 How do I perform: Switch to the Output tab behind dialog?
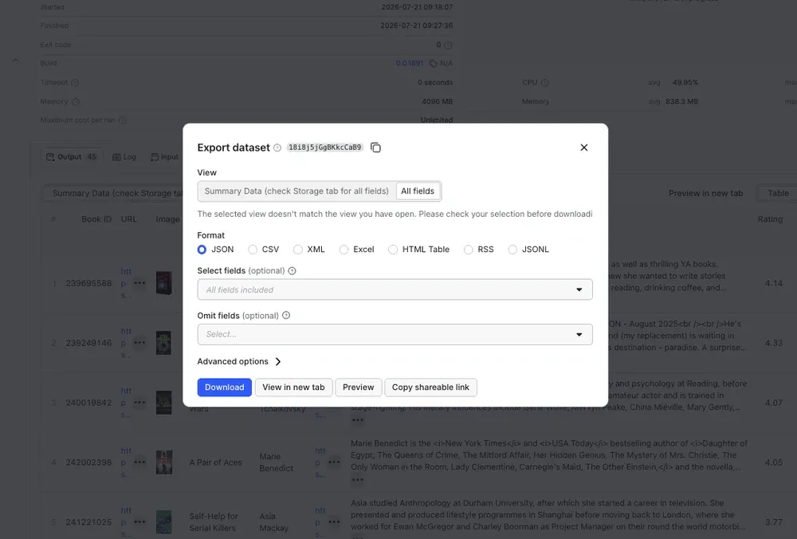tap(72, 157)
